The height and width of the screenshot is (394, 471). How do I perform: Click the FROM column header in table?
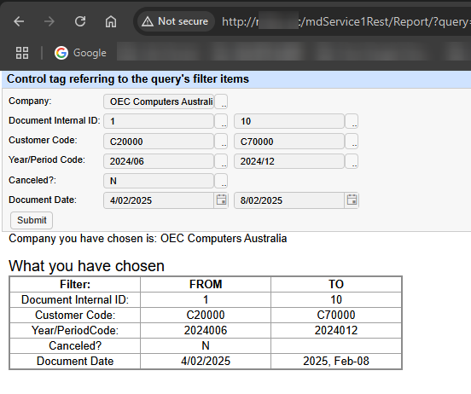[206, 284]
